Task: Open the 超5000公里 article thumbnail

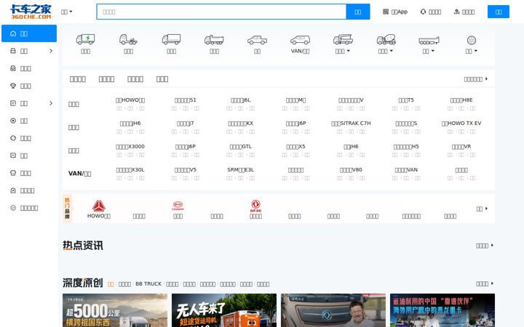Action: 115,310
